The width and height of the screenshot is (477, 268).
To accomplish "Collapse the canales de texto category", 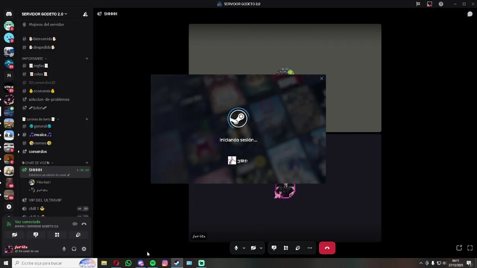I will pos(41,119).
